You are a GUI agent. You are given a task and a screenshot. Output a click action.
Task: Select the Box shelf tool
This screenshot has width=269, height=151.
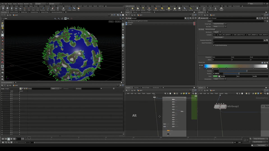[x=3, y=9]
